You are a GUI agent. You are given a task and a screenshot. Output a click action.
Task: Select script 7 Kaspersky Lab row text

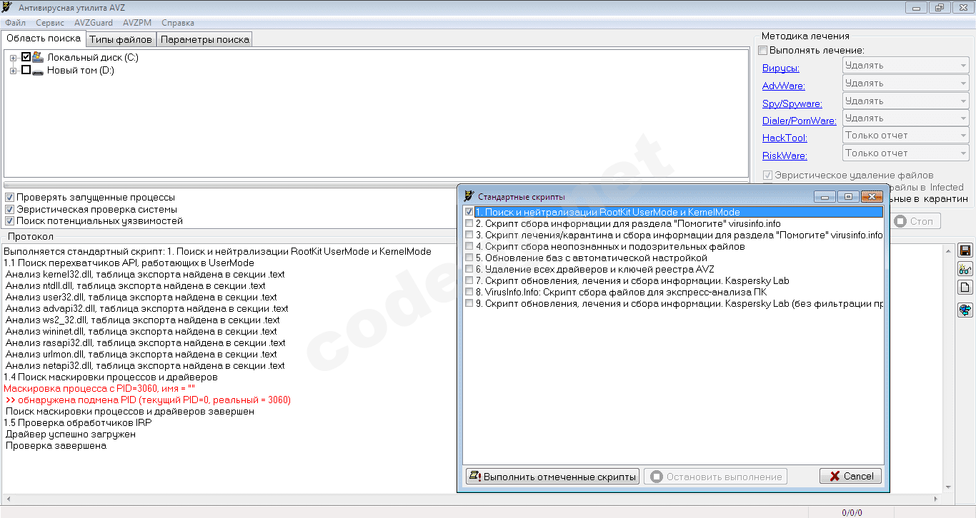pyautogui.click(x=632, y=280)
